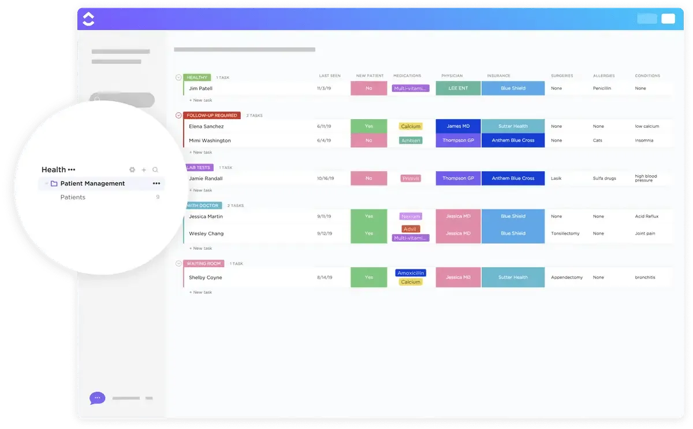Click the white button in the top header
Image resolution: width=693 pixels, height=429 pixels.
point(668,19)
